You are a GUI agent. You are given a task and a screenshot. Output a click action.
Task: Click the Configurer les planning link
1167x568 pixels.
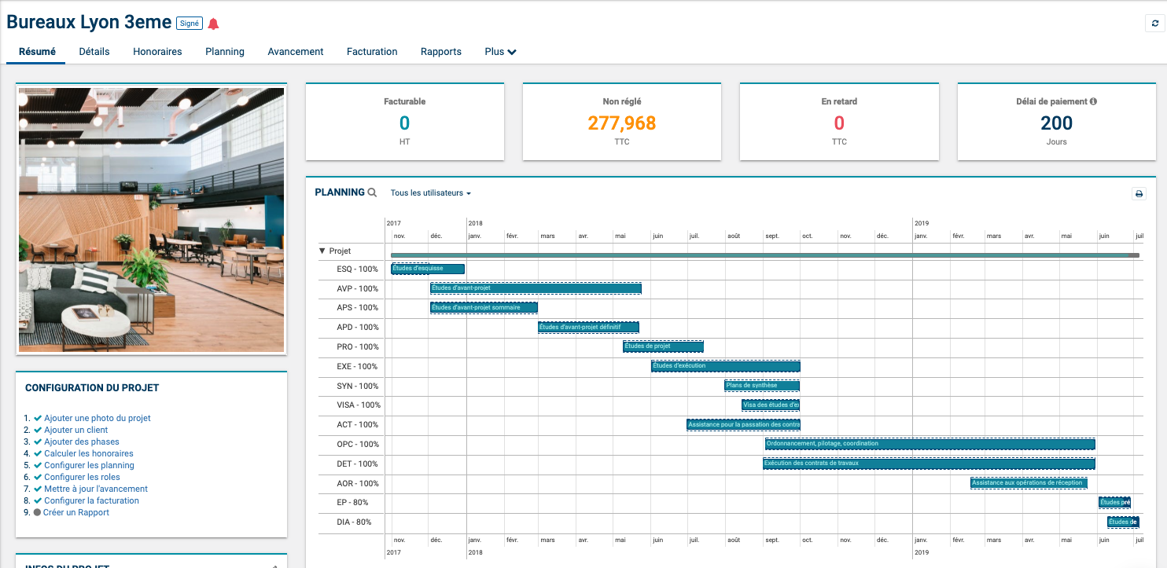click(x=89, y=465)
